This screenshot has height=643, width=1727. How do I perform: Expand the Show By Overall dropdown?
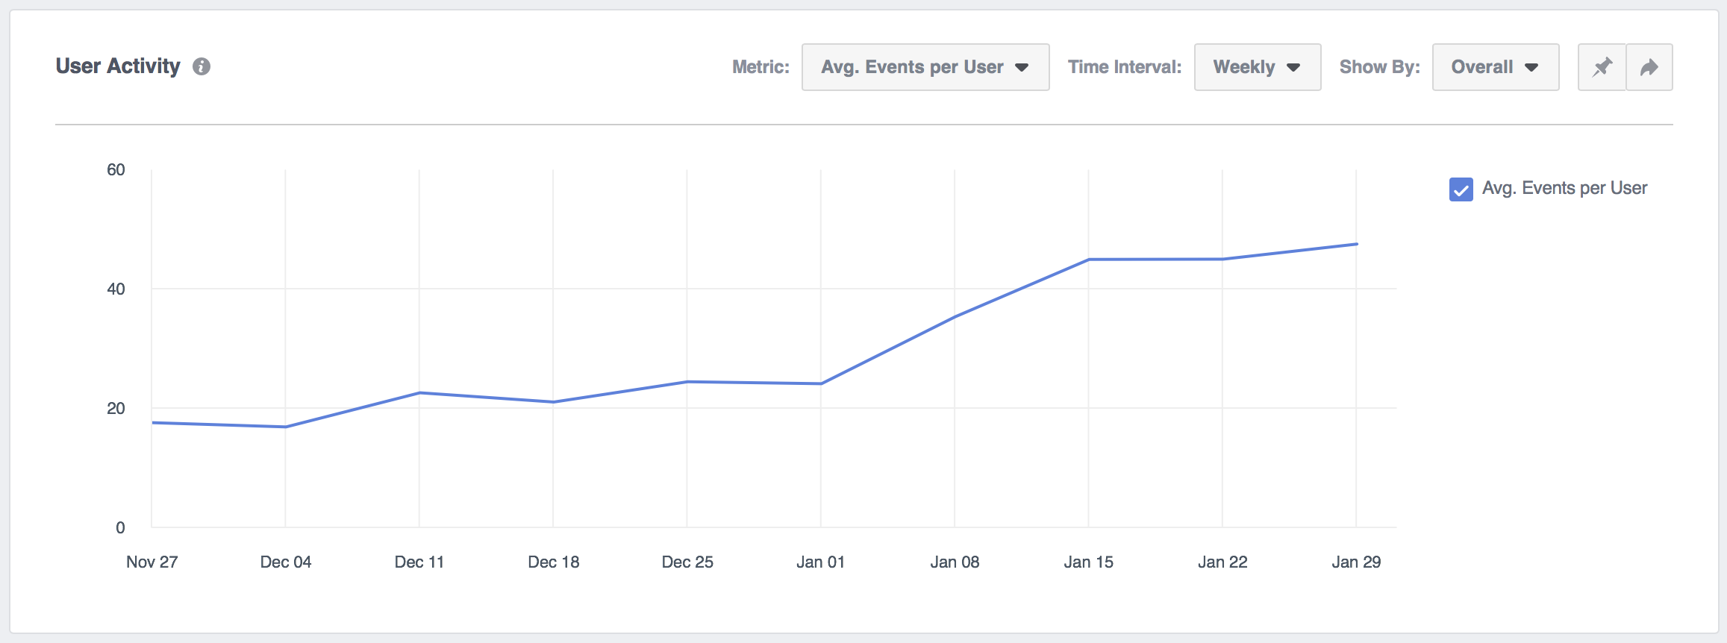[x=1495, y=67]
